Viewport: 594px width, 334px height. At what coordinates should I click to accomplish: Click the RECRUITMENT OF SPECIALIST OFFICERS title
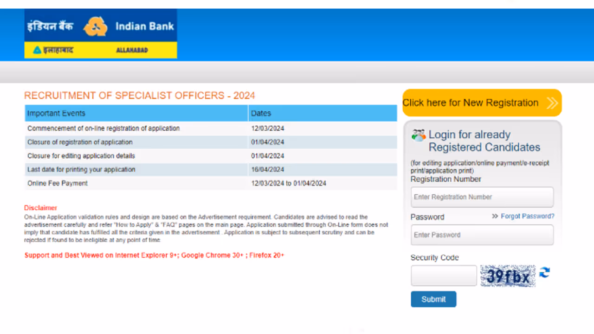(140, 96)
